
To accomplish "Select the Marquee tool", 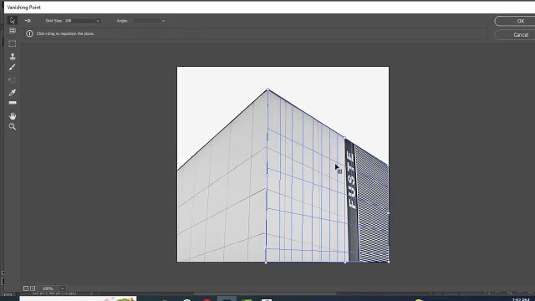I will coord(13,43).
